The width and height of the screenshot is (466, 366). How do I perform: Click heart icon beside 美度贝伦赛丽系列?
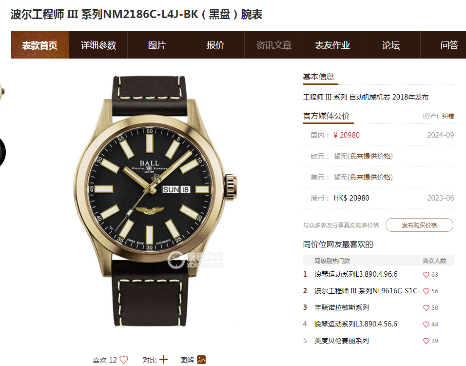point(426,341)
